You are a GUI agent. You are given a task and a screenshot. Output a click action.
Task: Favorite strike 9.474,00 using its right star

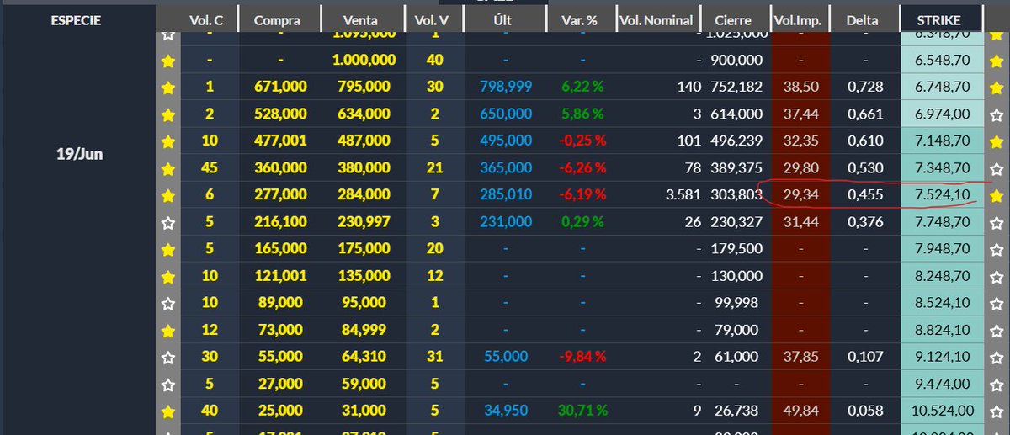coord(997,384)
